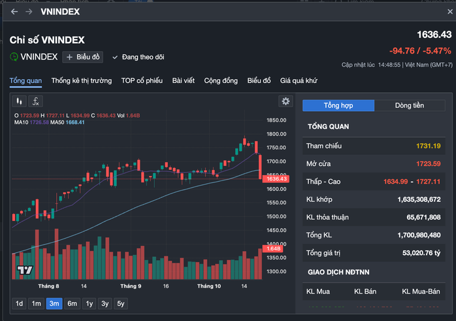Switch to the Tổng hợp view

point(338,105)
